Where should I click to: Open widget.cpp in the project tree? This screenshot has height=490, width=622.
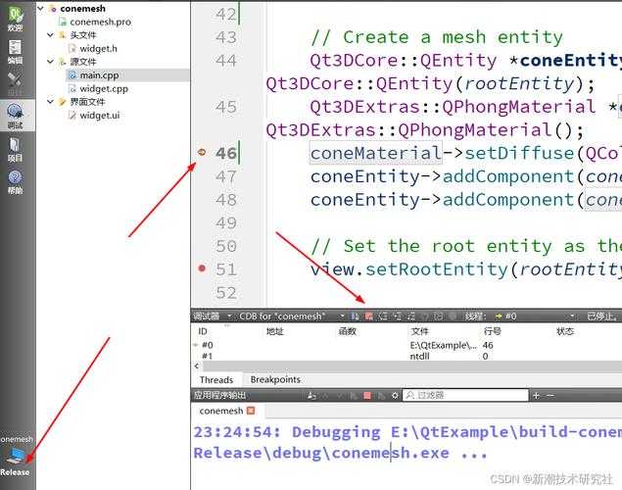click(x=102, y=88)
